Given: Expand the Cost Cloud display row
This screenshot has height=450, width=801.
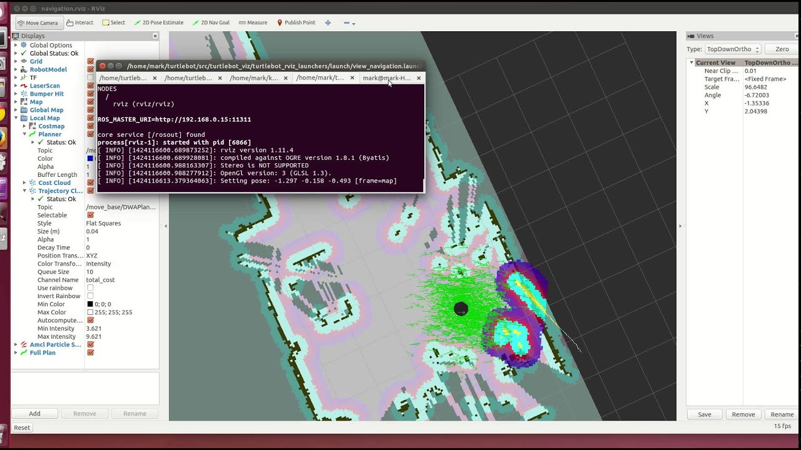Looking at the screenshot, I should [x=24, y=182].
